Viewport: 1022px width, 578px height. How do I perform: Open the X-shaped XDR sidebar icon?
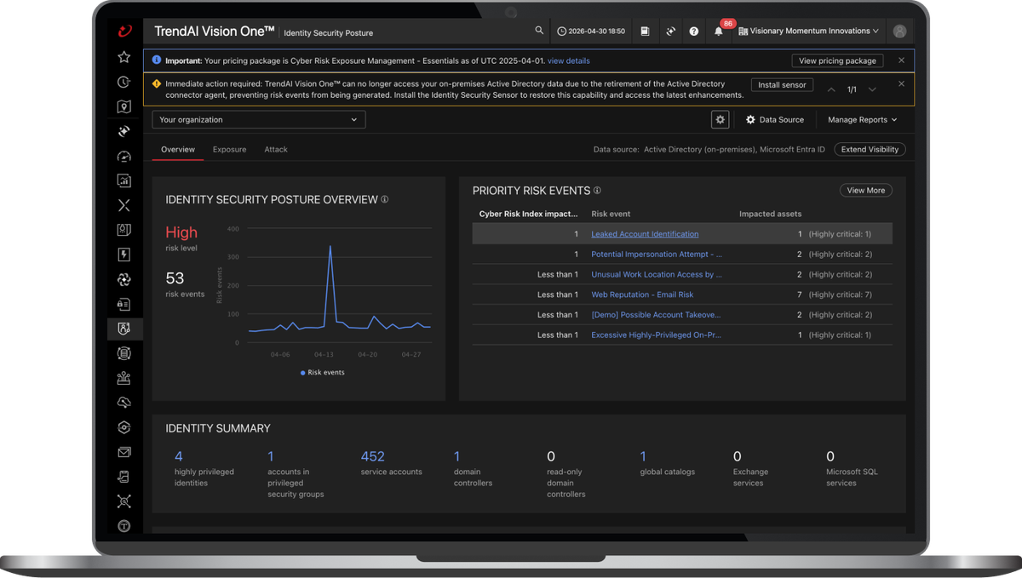[x=124, y=205]
